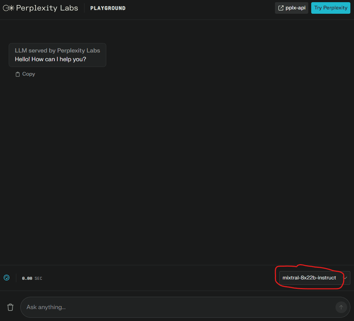Click 'LLM served by Perplexity Labs' label

57,50
